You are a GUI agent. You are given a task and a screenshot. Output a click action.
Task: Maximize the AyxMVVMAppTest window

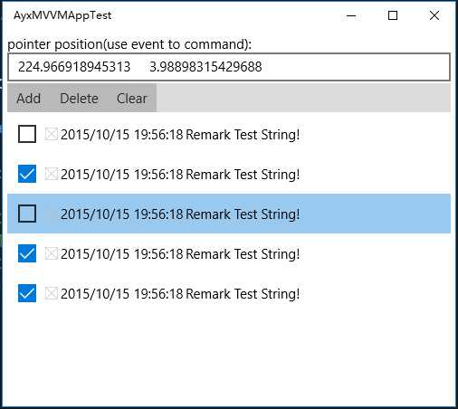click(x=393, y=15)
